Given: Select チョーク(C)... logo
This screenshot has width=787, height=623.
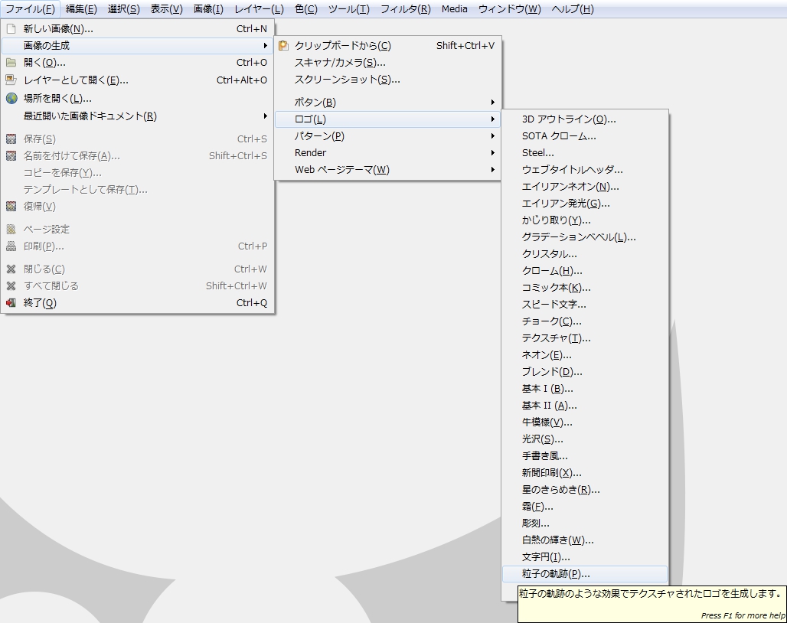Looking at the screenshot, I should (x=585, y=321).
